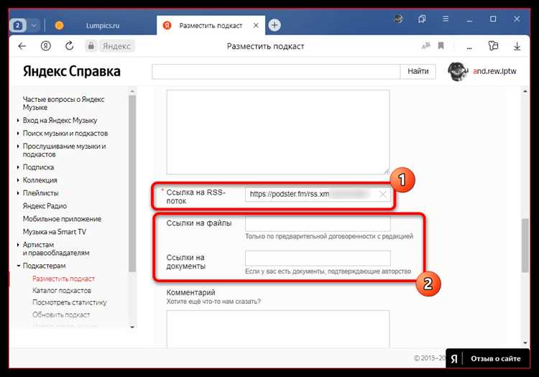Bookmark this page with the bookmark icon
The width and height of the screenshot is (539, 377).
(441, 46)
